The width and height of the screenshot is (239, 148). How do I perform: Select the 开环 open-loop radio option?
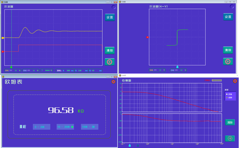pos(227,94)
